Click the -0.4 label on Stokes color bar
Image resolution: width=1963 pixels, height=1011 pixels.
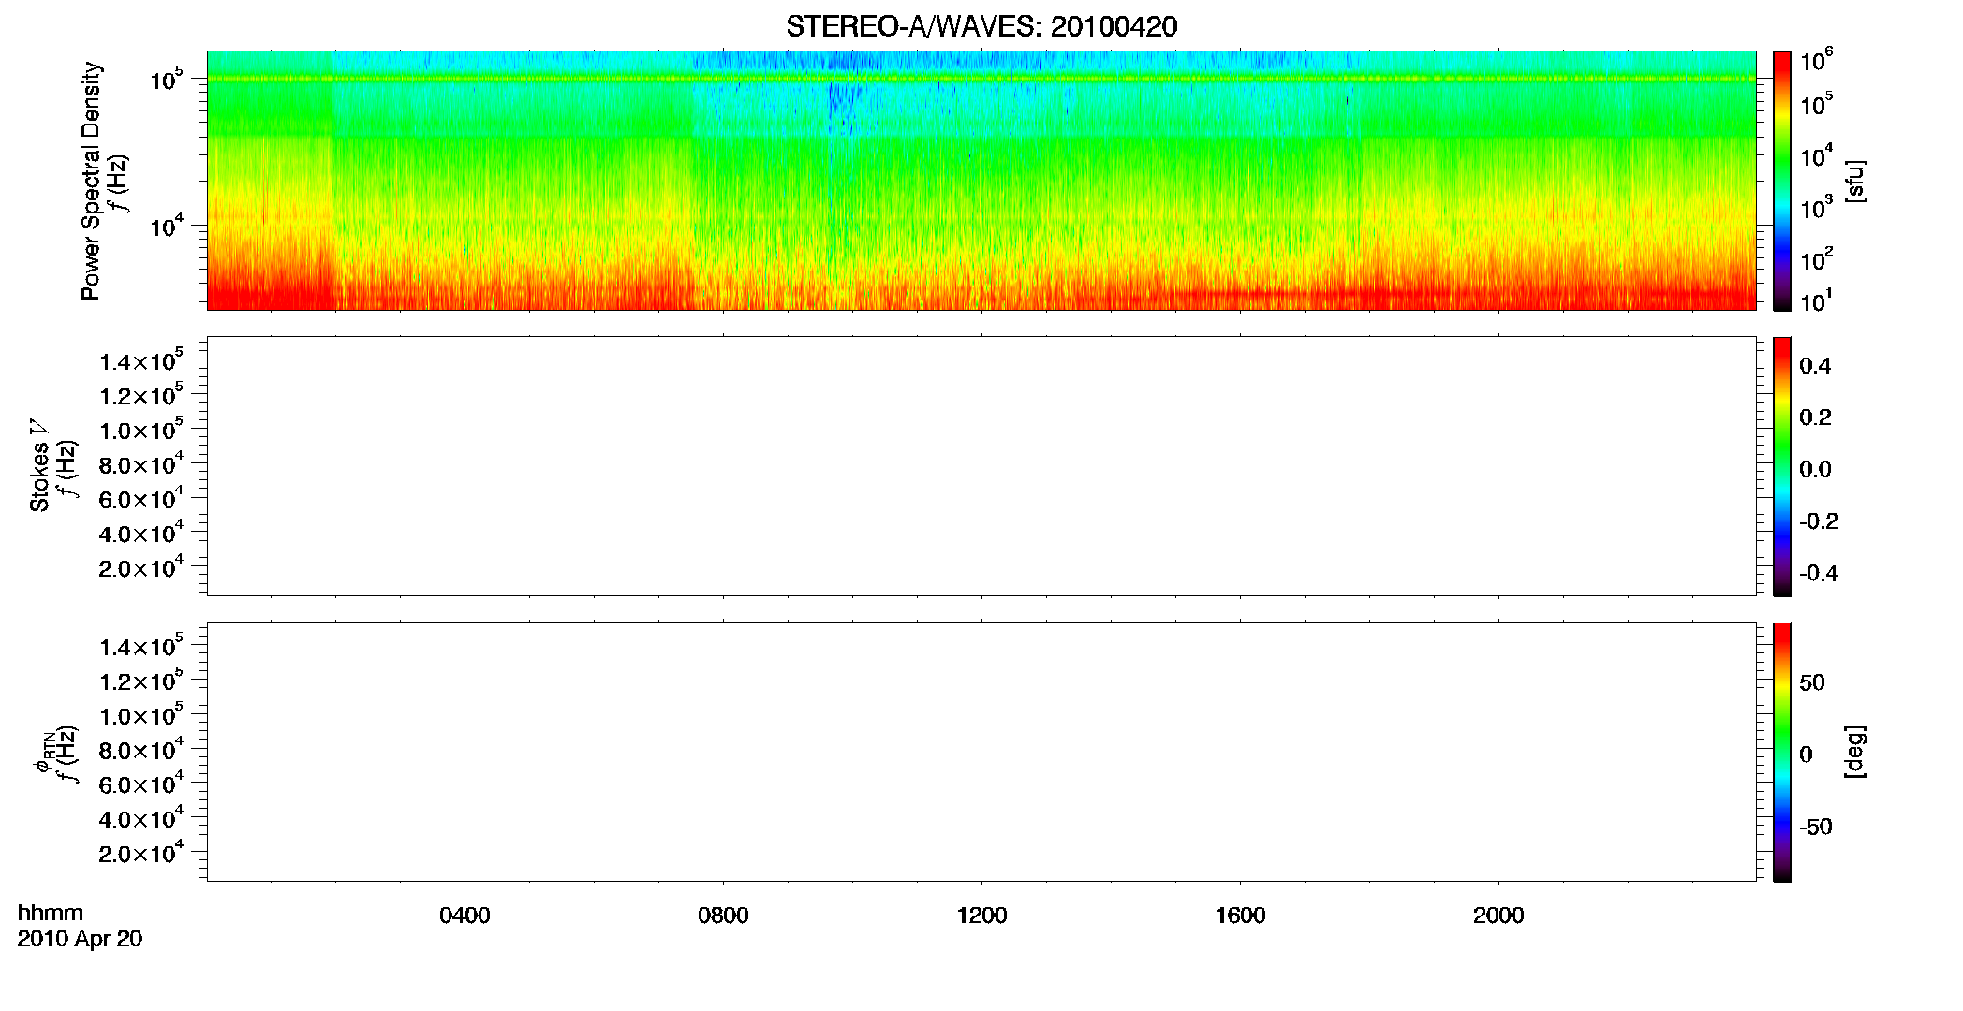click(1819, 574)
